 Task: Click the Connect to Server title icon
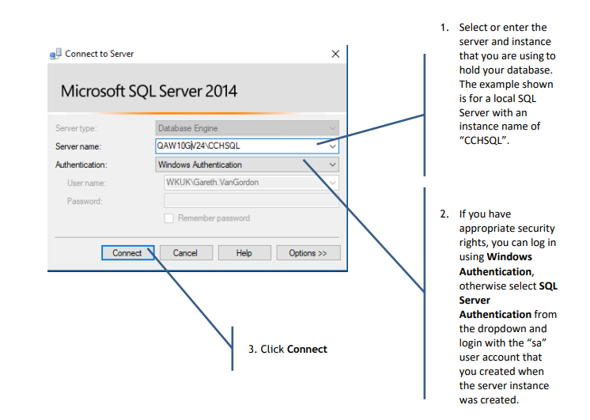(55, 55)
